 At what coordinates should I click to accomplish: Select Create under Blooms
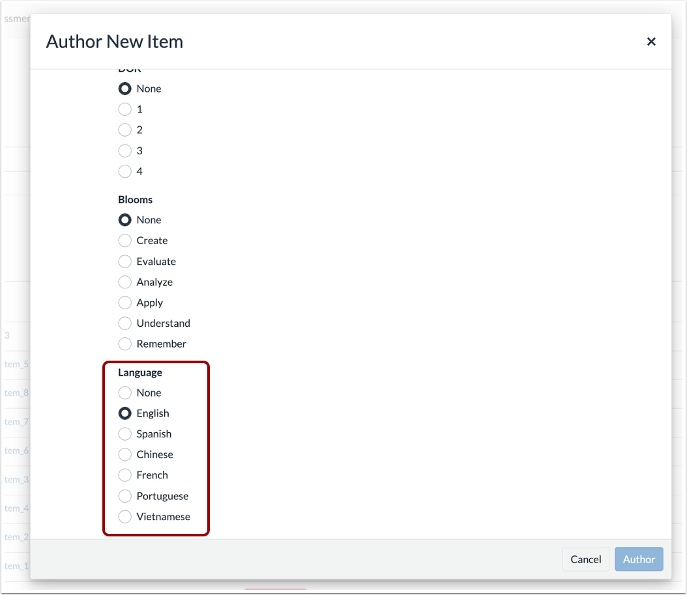point(124,240)
